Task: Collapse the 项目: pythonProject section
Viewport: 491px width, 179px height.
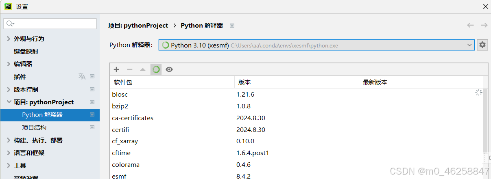Action: pos(9,102)
